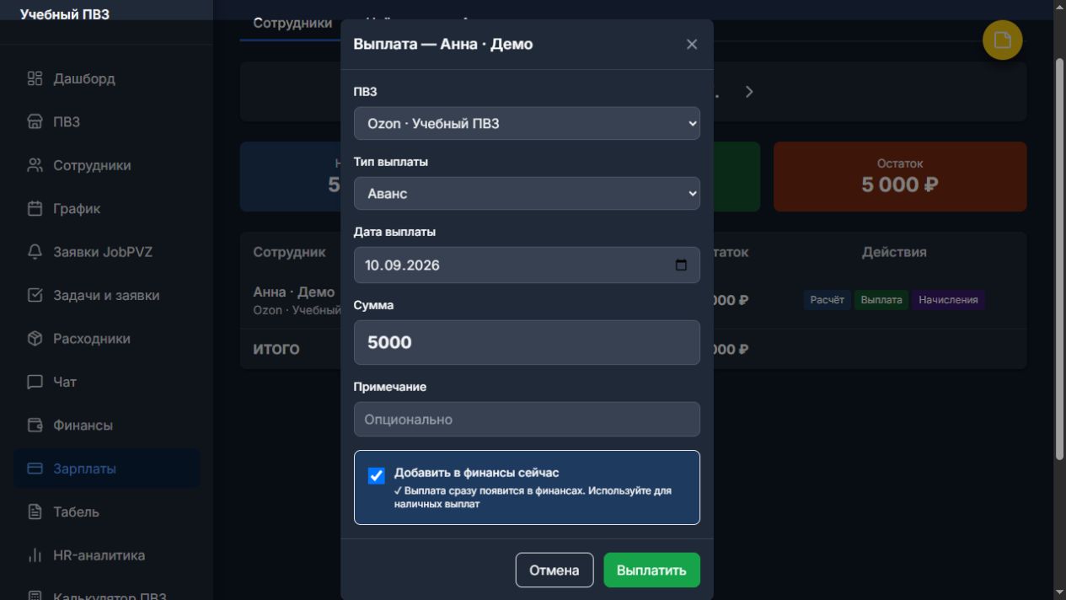The width and height of the screenshot is (1066, 600).
Task: Open the calendar picker in Дата выплаты
Action: coord(681,265)
